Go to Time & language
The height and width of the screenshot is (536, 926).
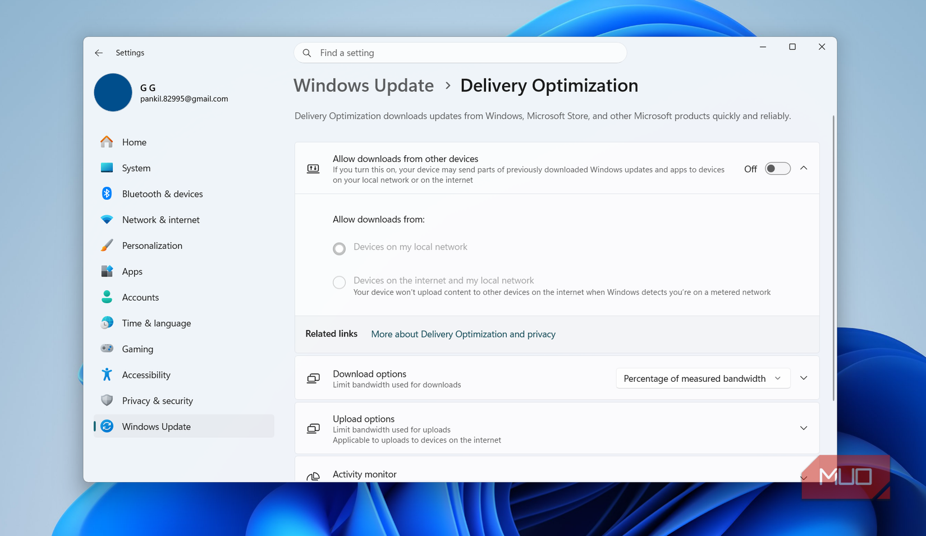(184, 322)
